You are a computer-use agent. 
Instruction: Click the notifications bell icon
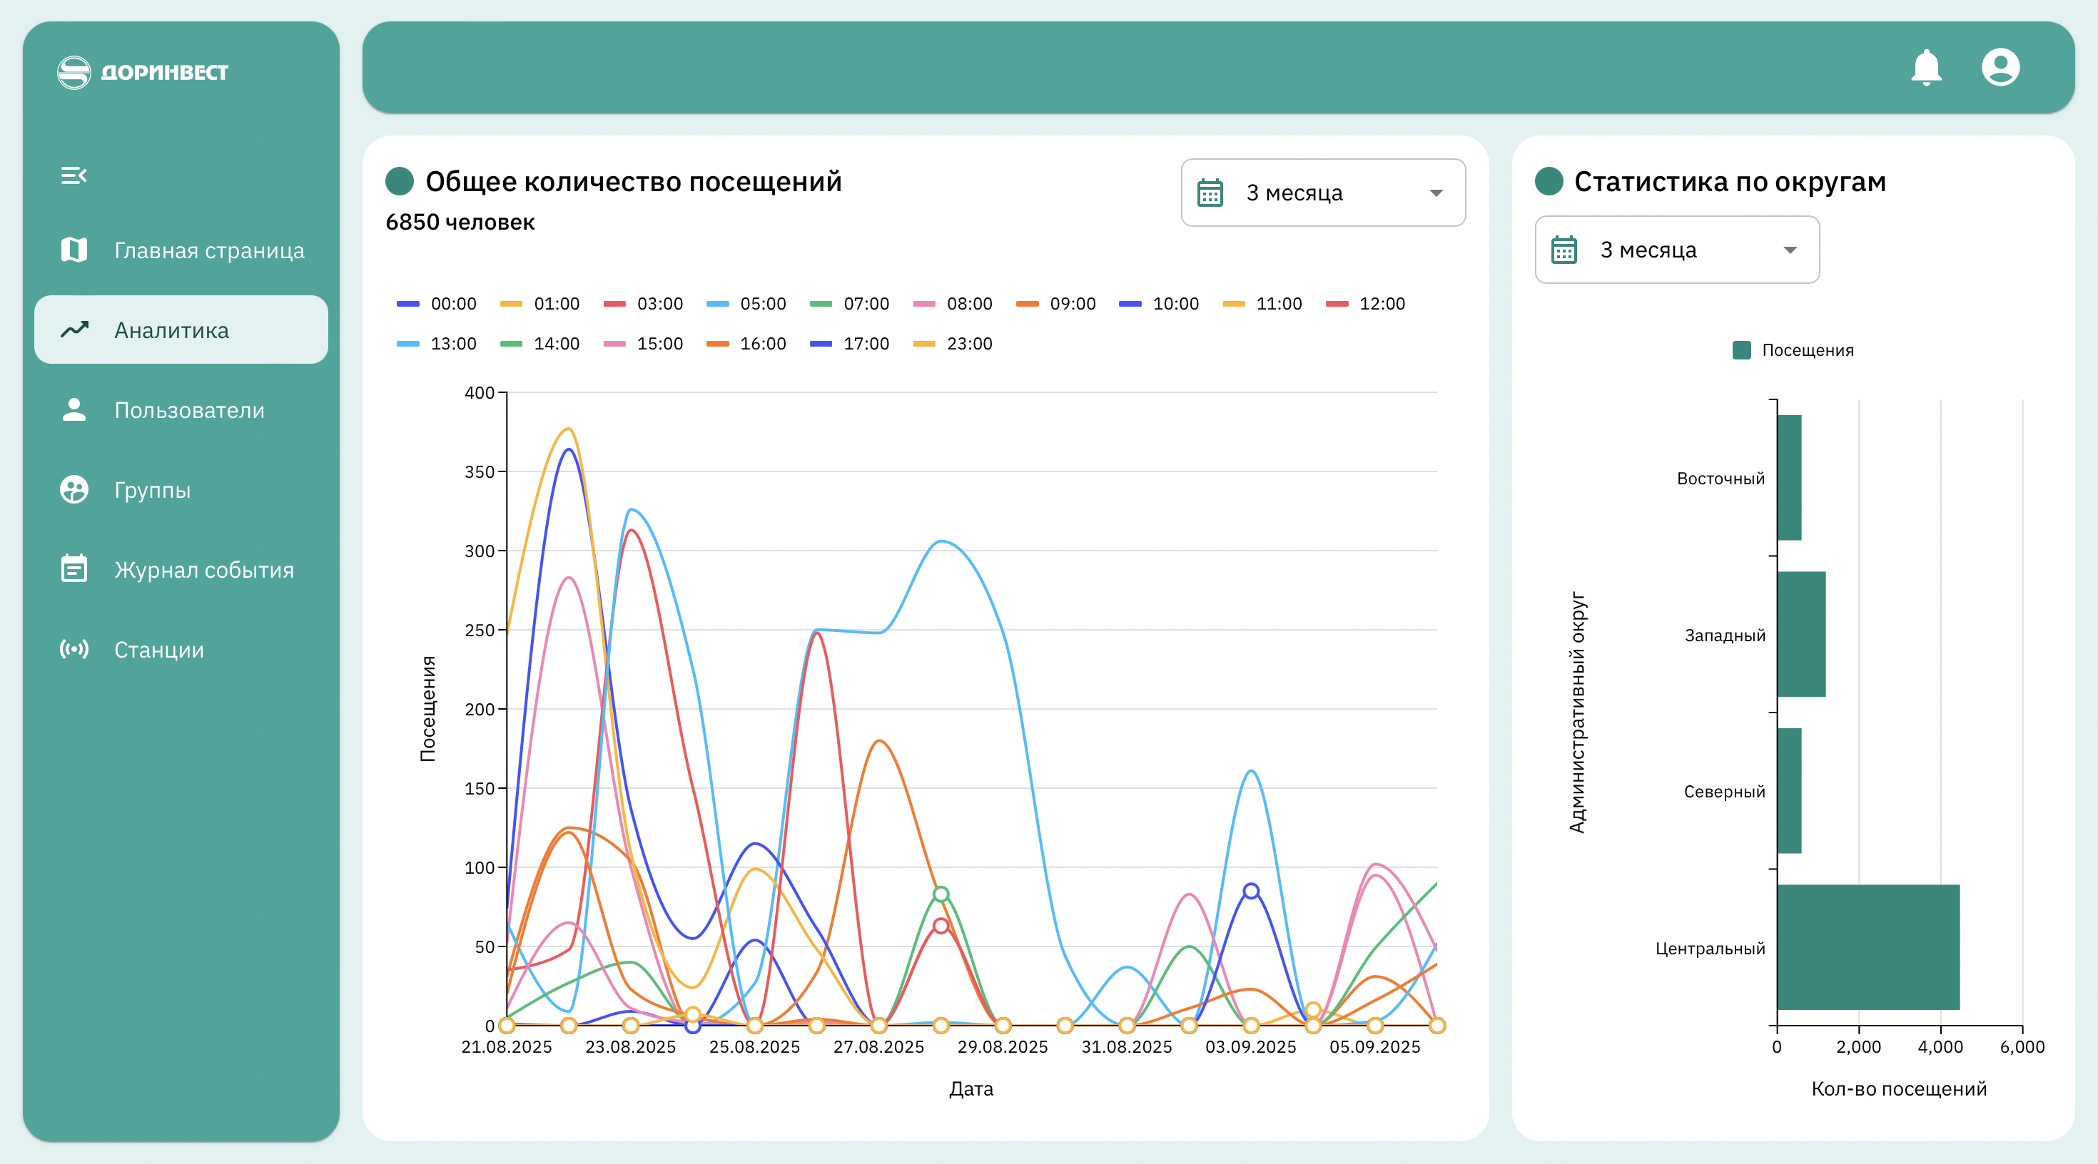point(1926,68)
